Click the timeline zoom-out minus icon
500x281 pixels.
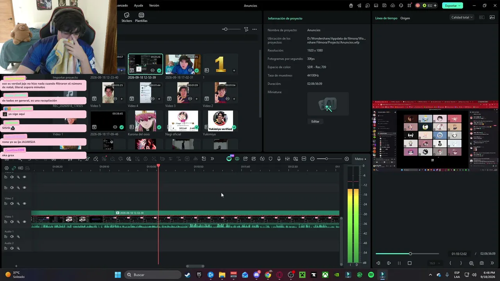(312, 159)
